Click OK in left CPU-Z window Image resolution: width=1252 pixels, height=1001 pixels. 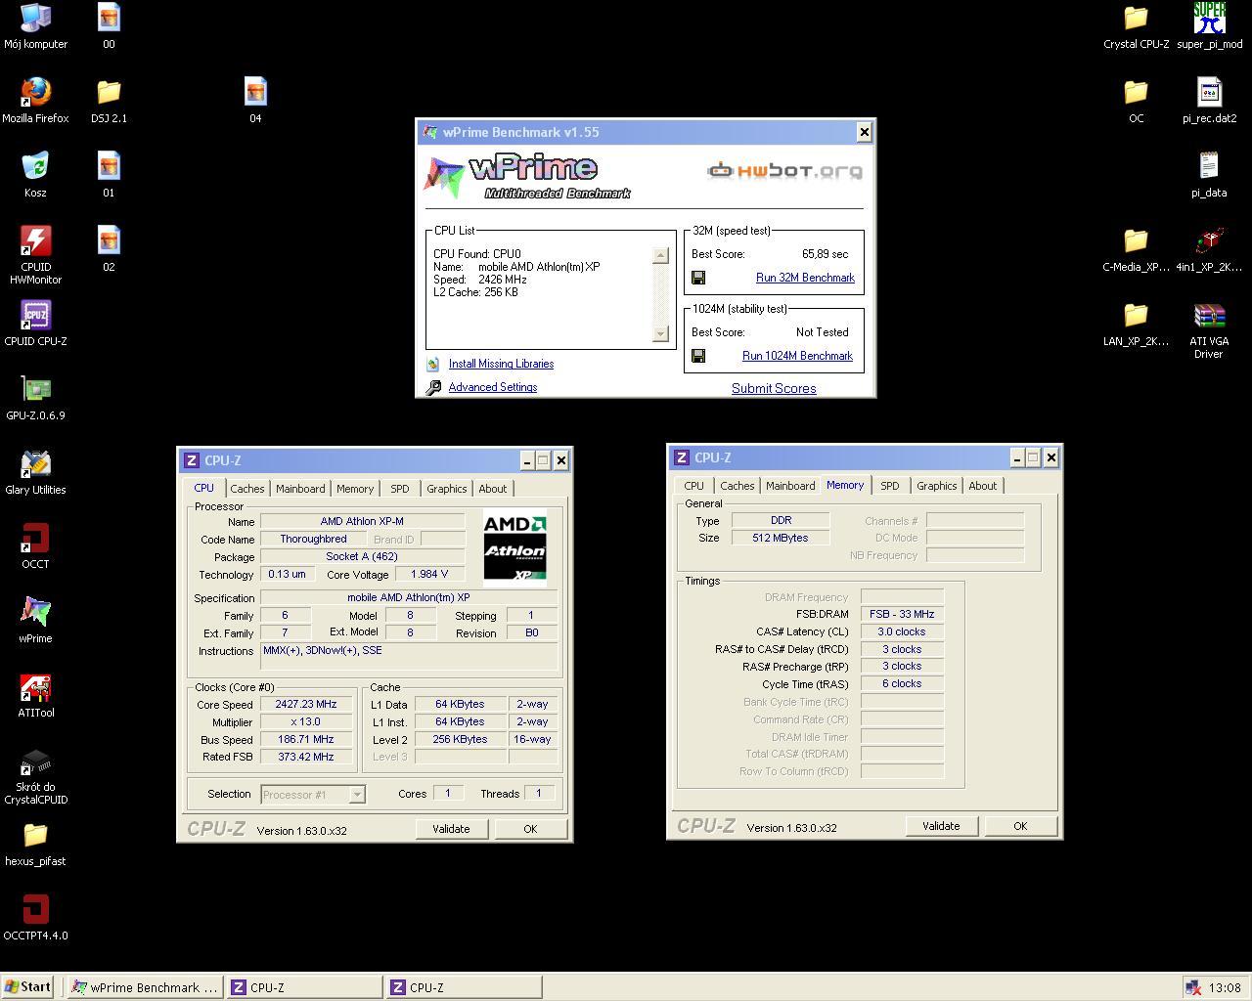530,829
